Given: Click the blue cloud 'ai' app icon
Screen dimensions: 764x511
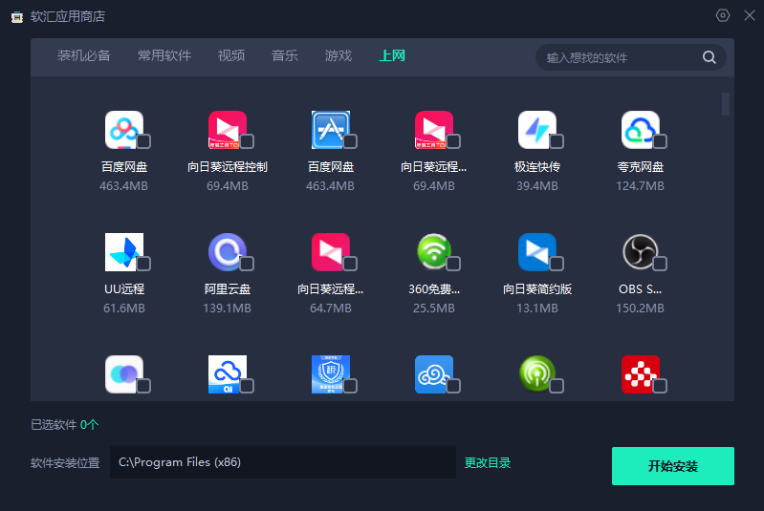Looking at the screenshot, I should (228, 374).
